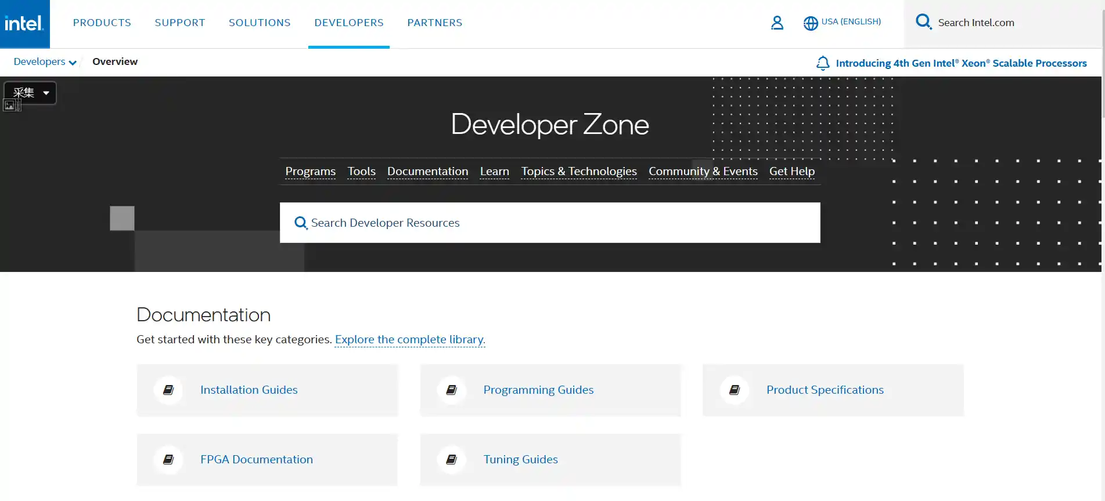Click the Product Specifications book icon
Image resolution: width=1105 pixels, height=501 pixels.
(735, 390)
